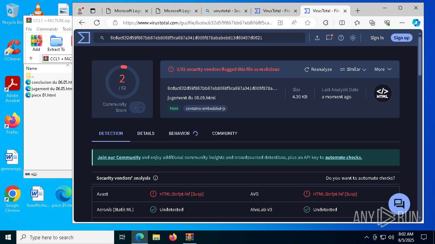Select piece 01.html in WinRAR list
435x244 pixels.
(41, 95)
